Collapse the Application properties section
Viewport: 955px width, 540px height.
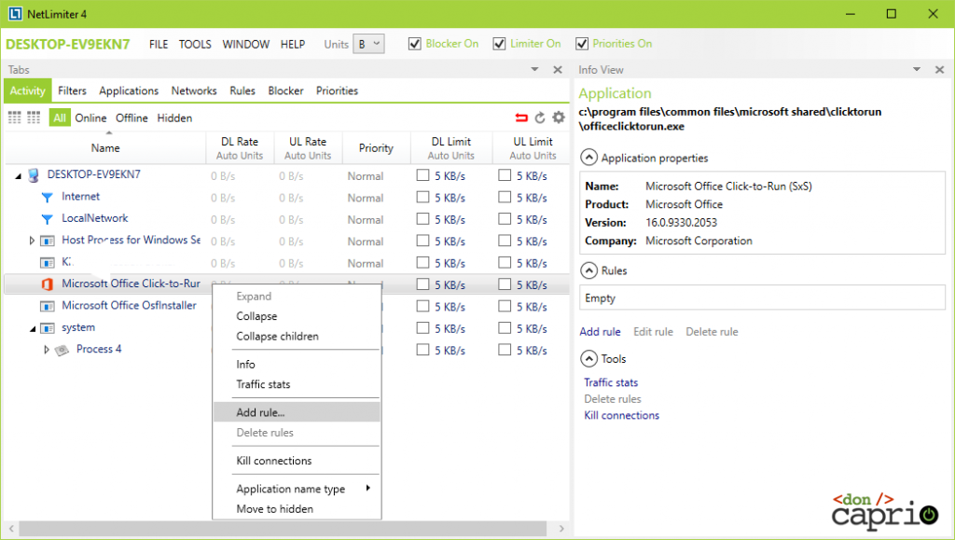point(588,158)
